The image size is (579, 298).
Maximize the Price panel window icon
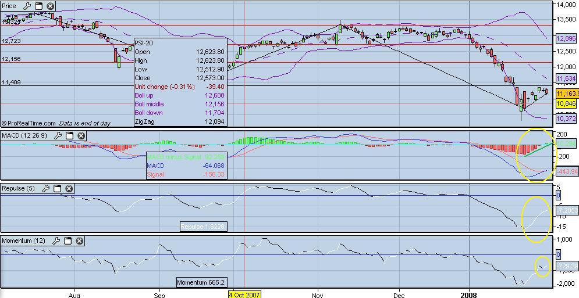point(38,6)
